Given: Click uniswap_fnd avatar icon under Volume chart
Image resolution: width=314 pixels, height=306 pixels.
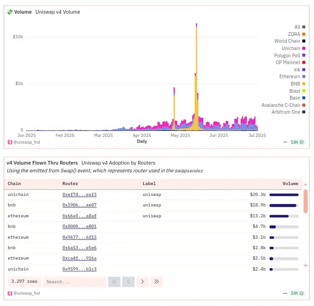Looking at the screenshot, I should click(x=10, y=142).
